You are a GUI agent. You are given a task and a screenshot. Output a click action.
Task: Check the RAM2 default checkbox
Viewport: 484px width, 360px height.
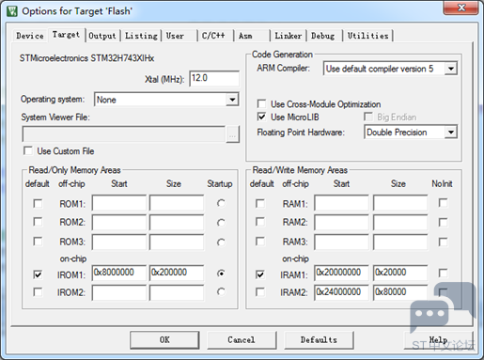[x=260, y=222]
